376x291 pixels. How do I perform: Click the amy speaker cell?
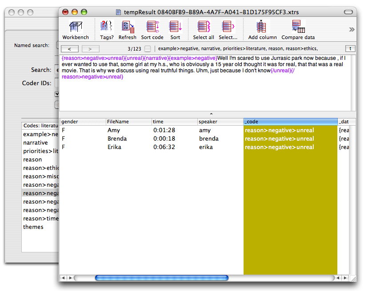pyautogui.click(x=205, y=130)
